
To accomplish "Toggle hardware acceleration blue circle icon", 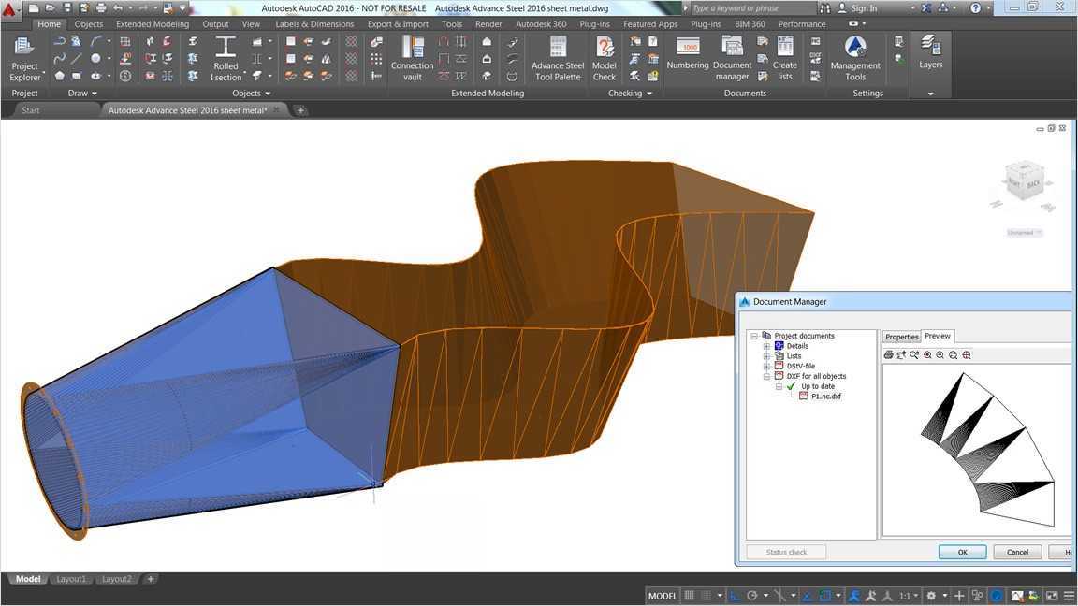I will (997, 596).
